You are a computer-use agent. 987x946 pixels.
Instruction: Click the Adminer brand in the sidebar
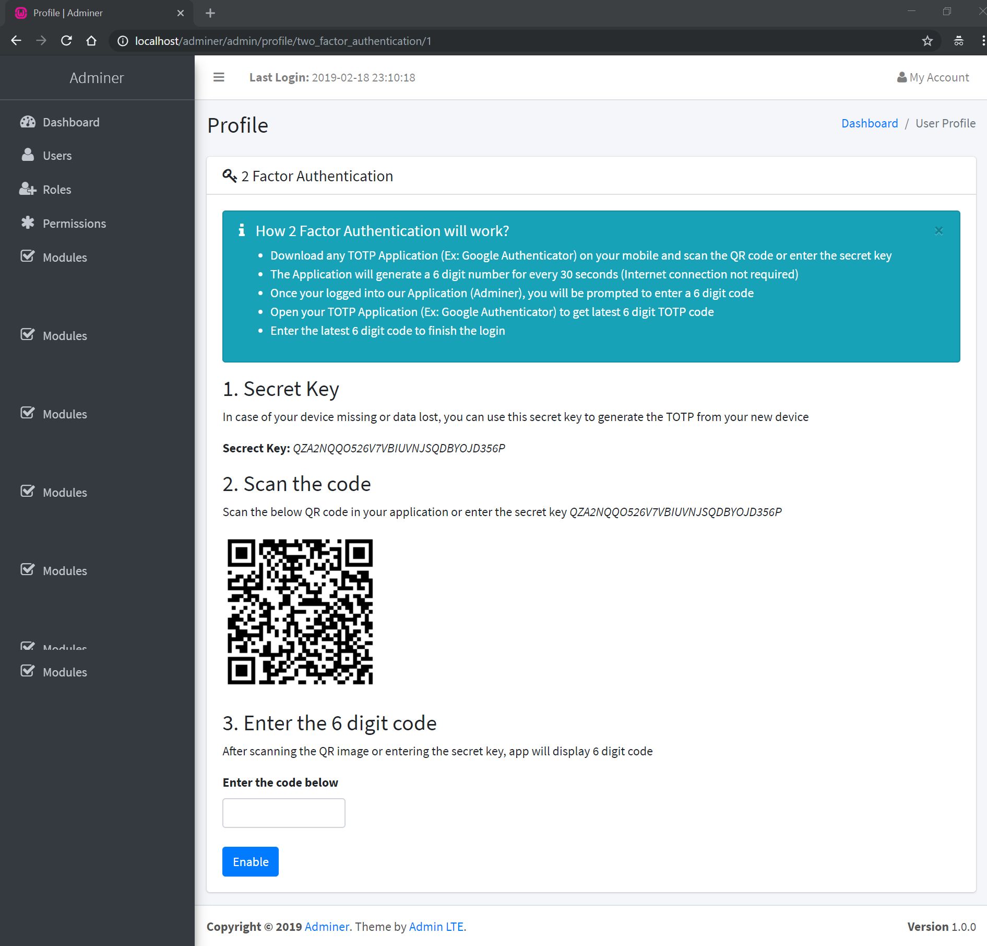click(x=97, y=78)
